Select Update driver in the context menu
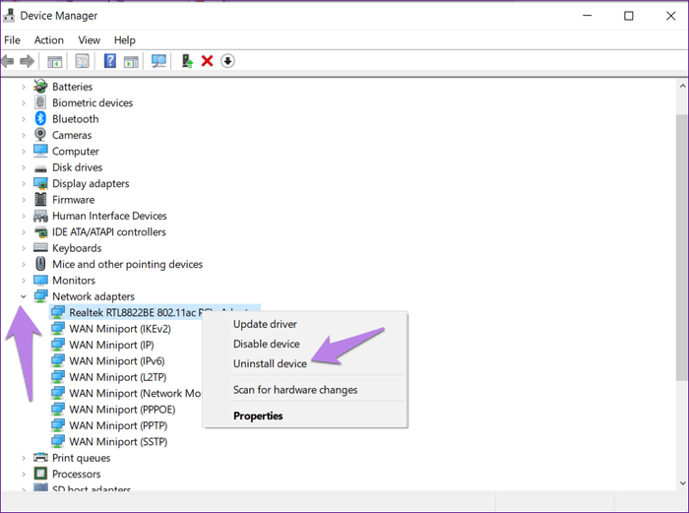Screen dimensions: 689x513 pos(265,324)
